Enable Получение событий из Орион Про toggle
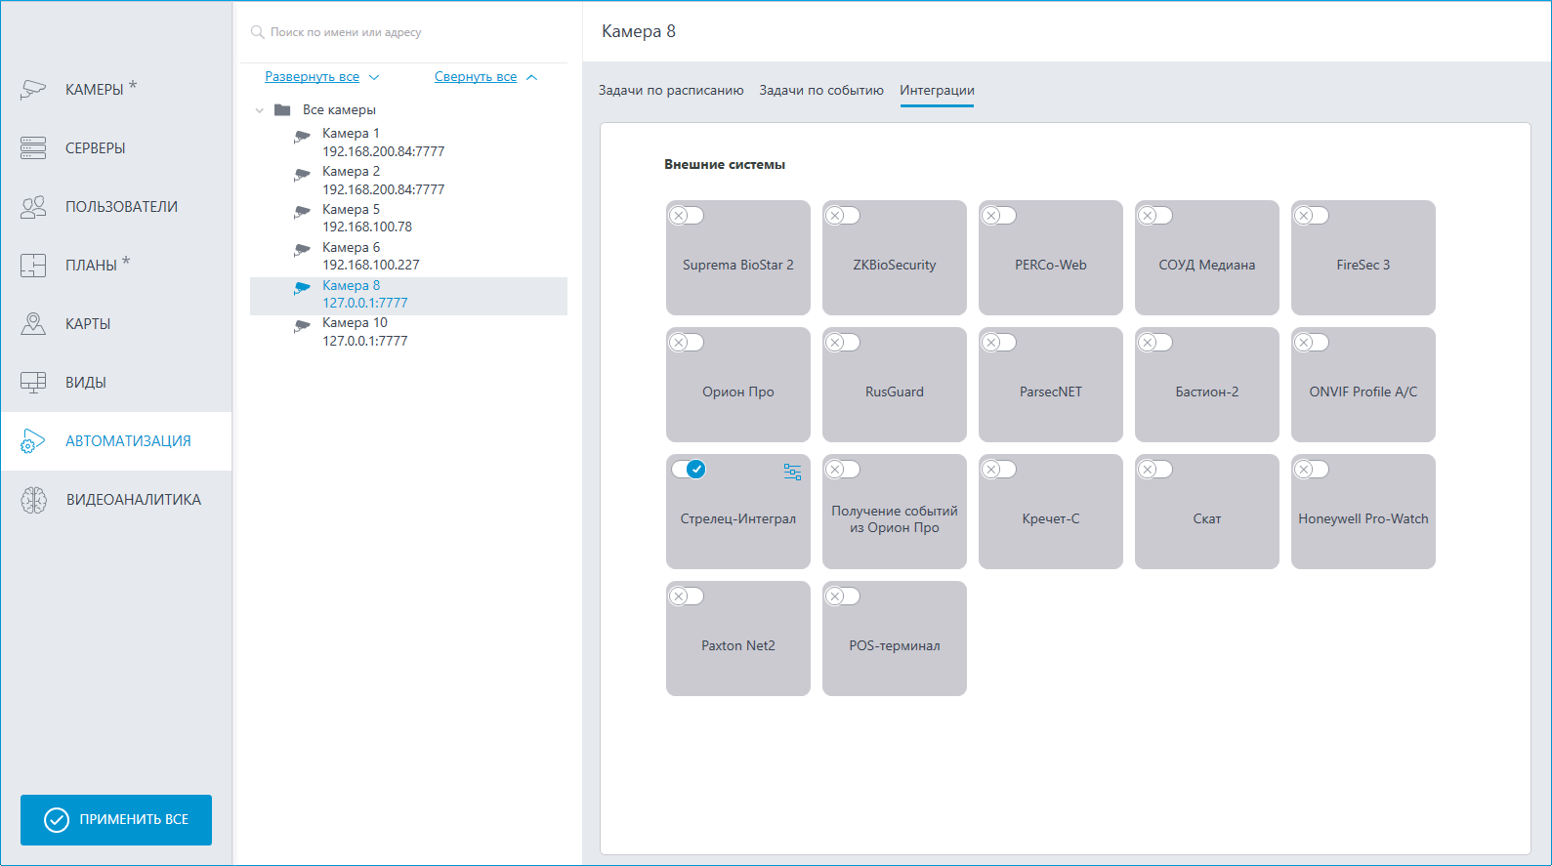Image resolution: width=1552 pixels, height=866 pixels. click(x=842, y=470)
